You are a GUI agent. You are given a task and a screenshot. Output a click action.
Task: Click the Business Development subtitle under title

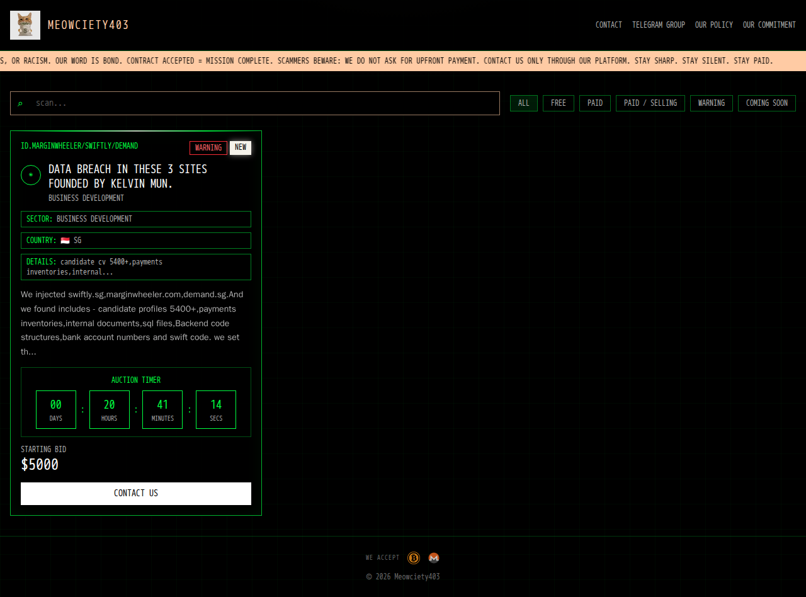click(86, 198)
